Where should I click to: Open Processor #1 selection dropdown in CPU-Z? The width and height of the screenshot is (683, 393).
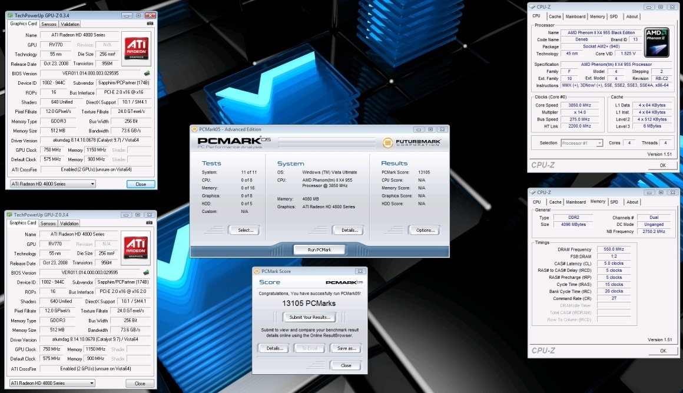pos(581,143)
